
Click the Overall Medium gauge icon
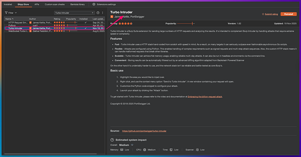pyautogui.click(x=132, y=145)
